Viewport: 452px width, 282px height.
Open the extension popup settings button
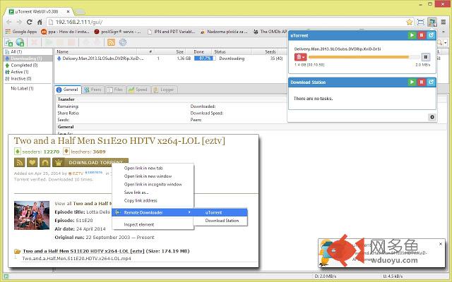click(432, 117)
